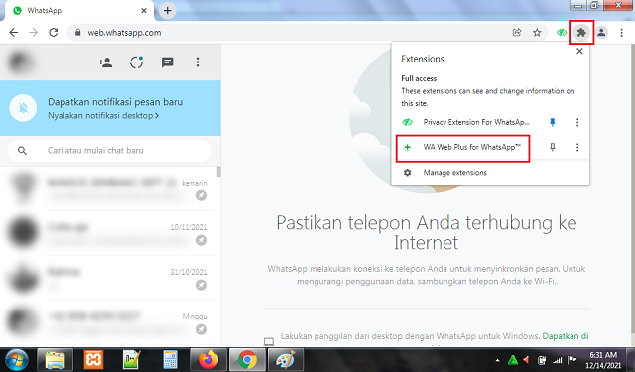This screenshot has width=635, height=372.
Task: Open more options for WA Web Plus
Action: pyautogui.click(x=577, y=148)
